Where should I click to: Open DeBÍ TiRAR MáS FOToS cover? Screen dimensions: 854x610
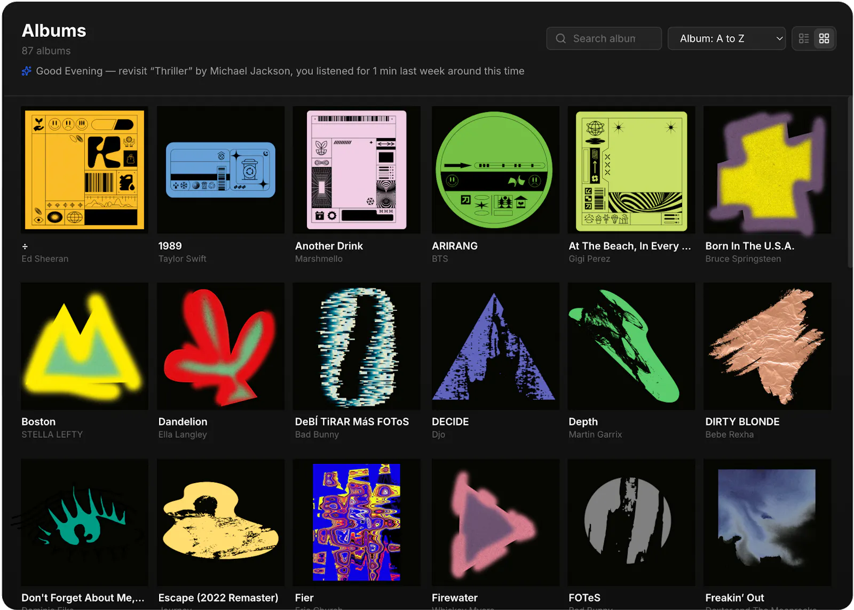click(357, 346)
